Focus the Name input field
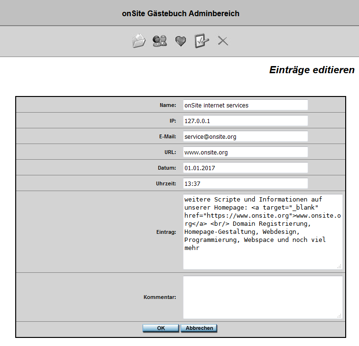 tap(245, 105)
